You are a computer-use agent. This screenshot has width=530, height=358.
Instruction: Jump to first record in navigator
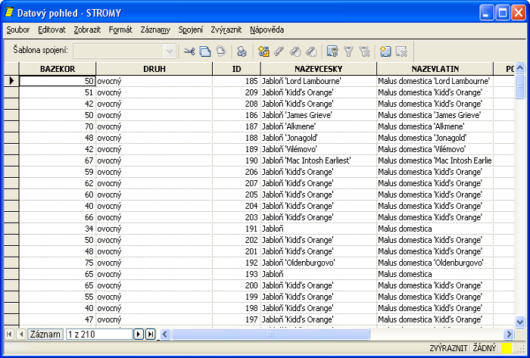(9, 334)
